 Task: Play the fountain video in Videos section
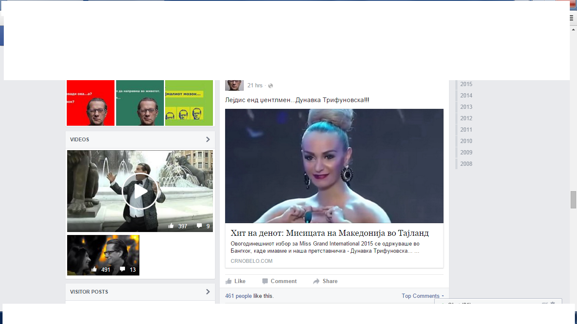tap(140, 191)
